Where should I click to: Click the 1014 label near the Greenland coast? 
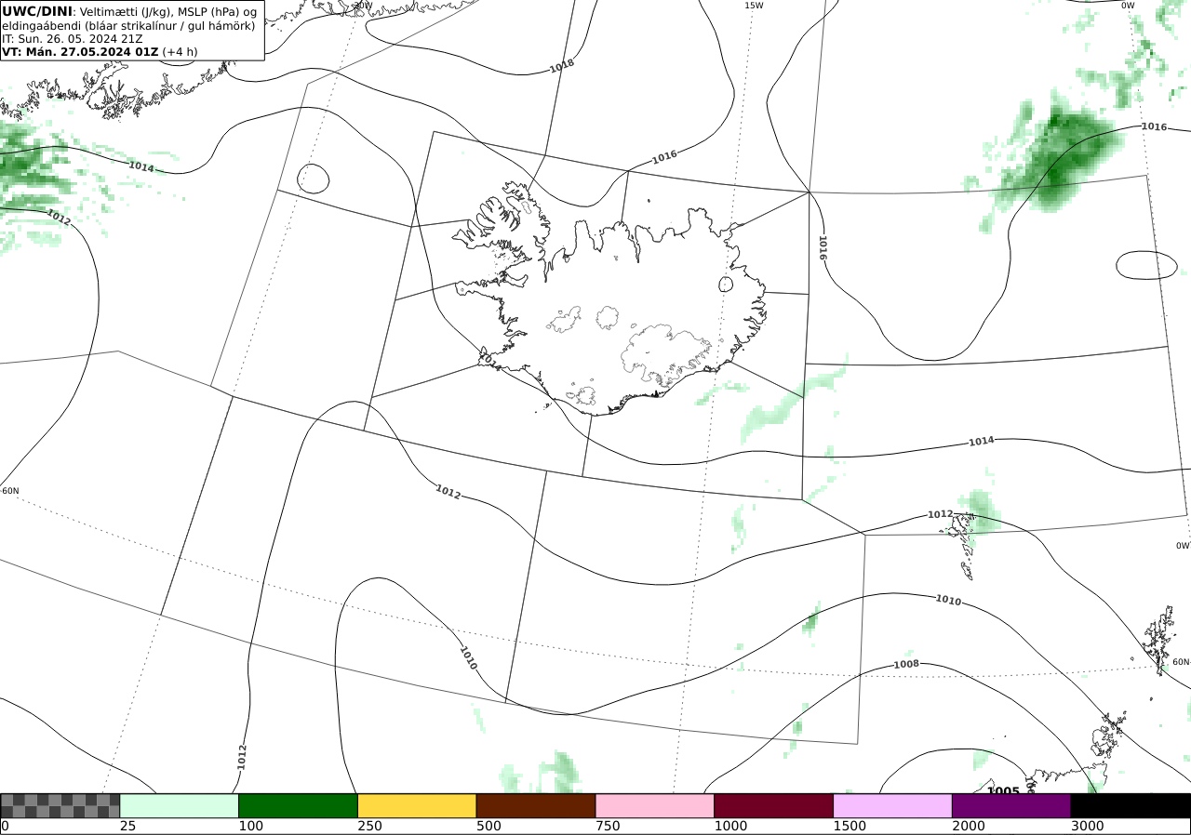pyautogui.click(x=141, y=166)
